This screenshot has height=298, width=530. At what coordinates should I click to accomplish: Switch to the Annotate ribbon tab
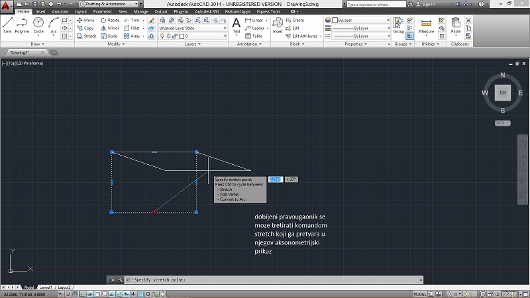[x=60, y=11]
